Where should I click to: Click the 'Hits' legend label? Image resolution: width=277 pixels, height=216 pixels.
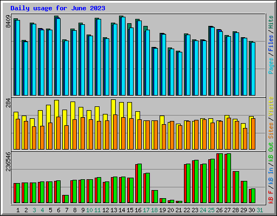271,22
